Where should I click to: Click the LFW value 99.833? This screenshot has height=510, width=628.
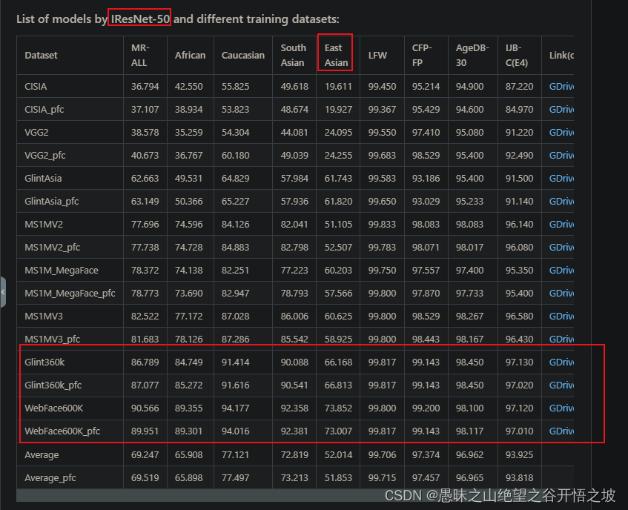(382, 225)
